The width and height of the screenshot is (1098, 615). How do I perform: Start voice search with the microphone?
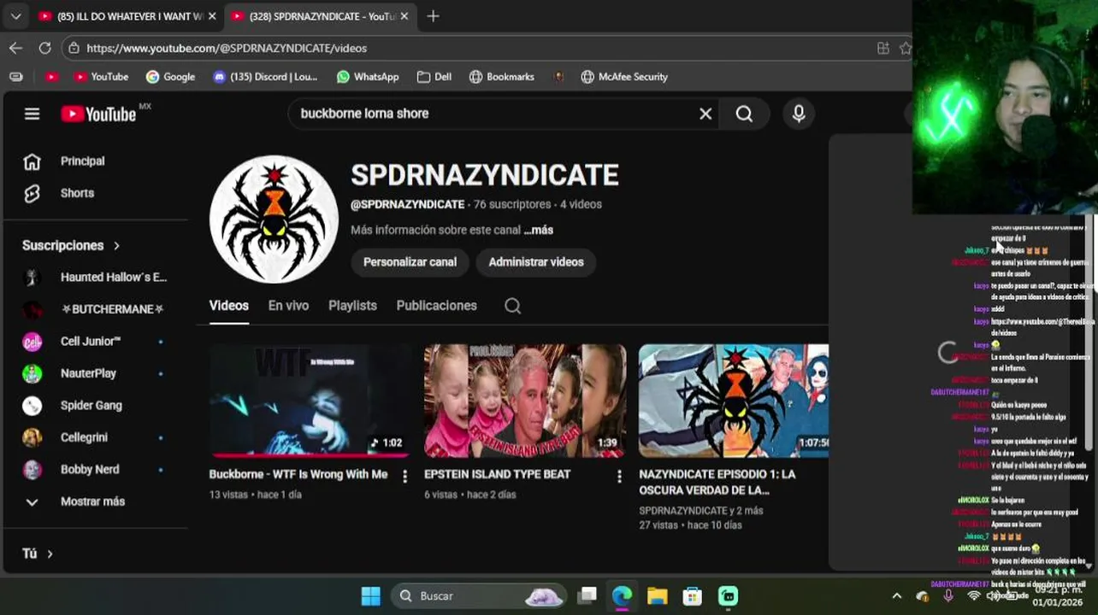pyautogui.click(x=799, y=114)
